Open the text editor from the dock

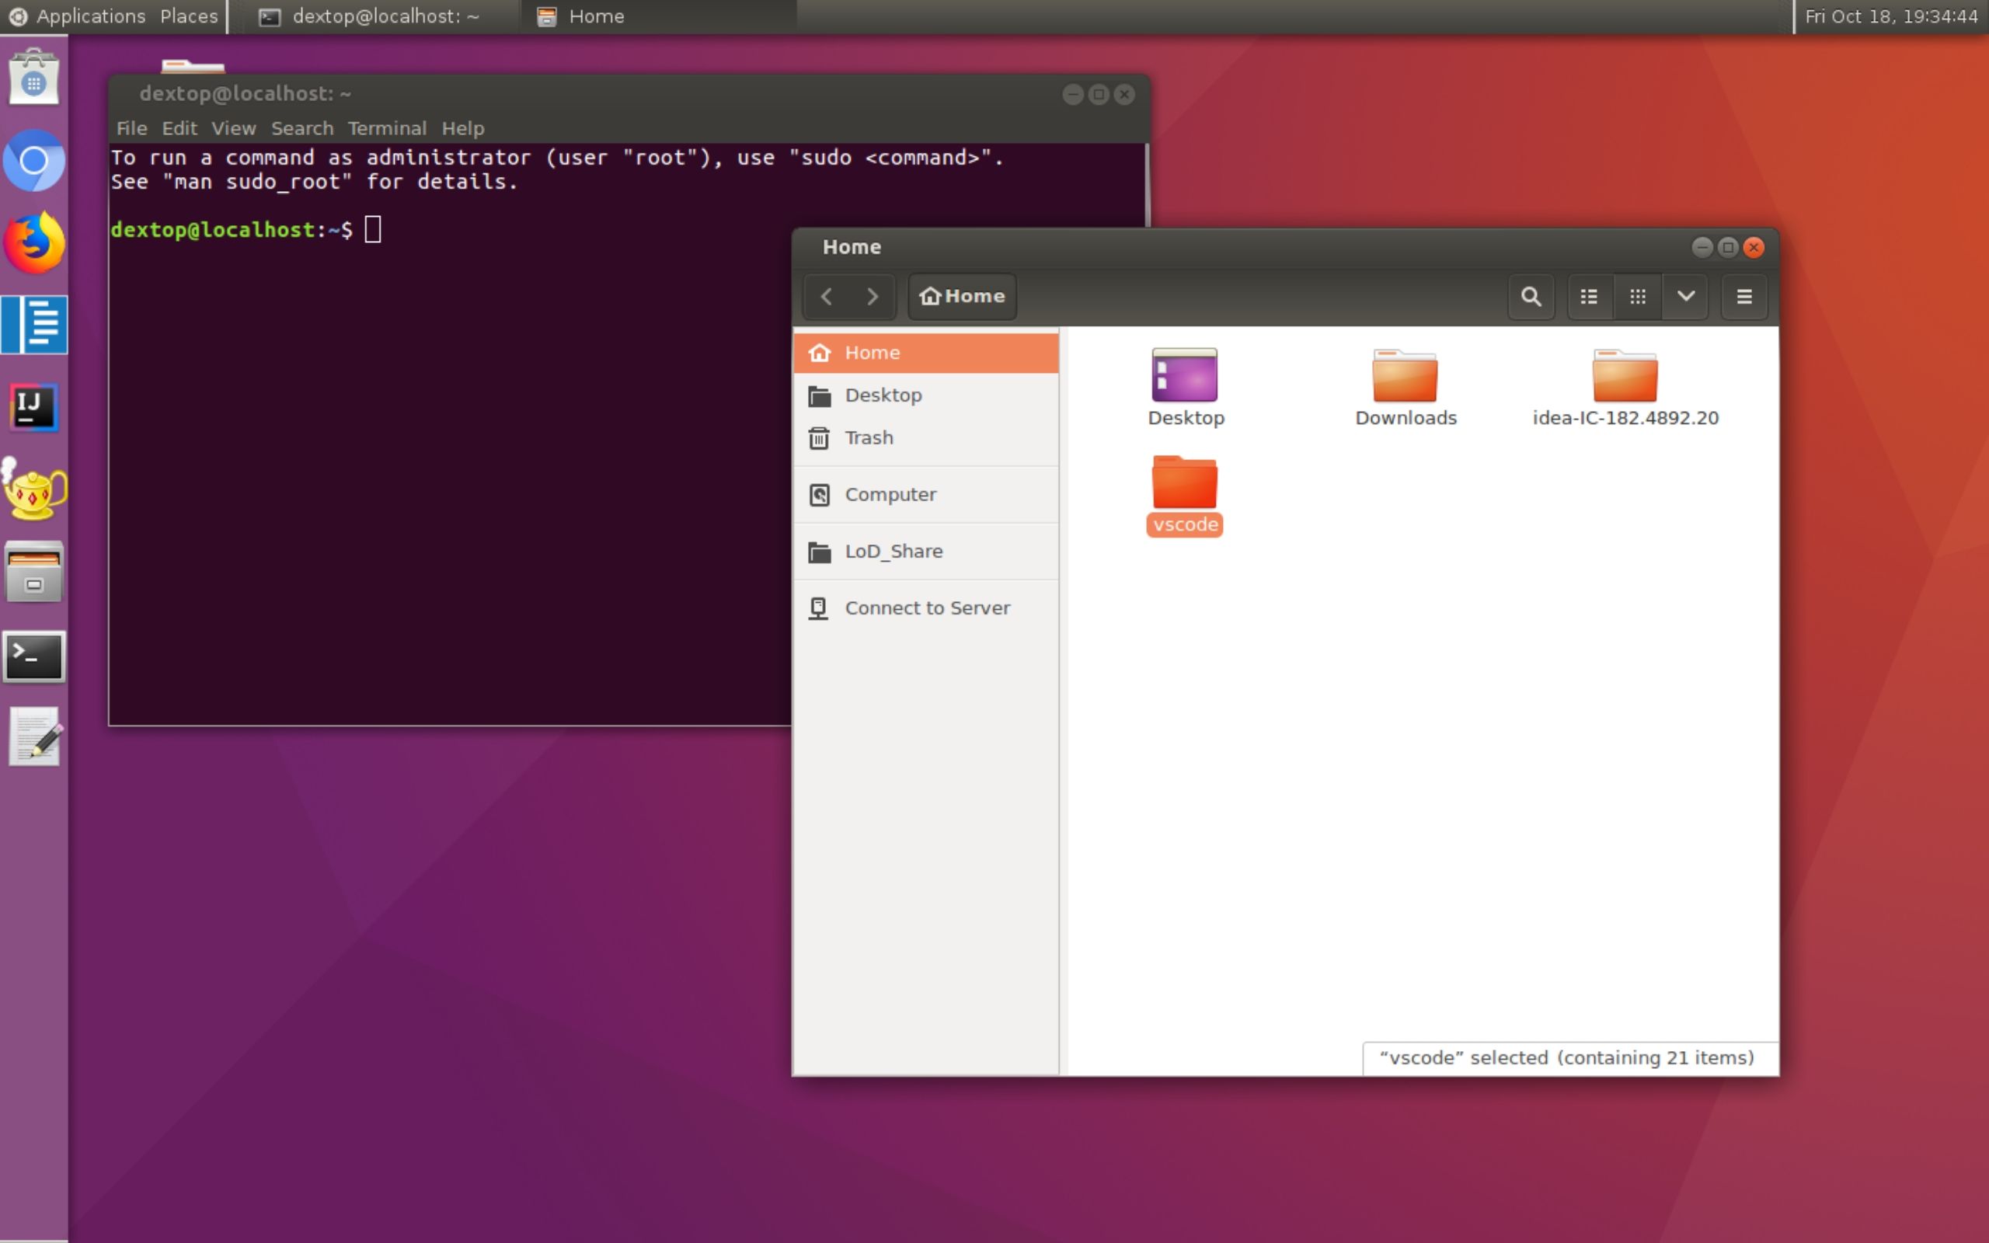pos(33,736)
